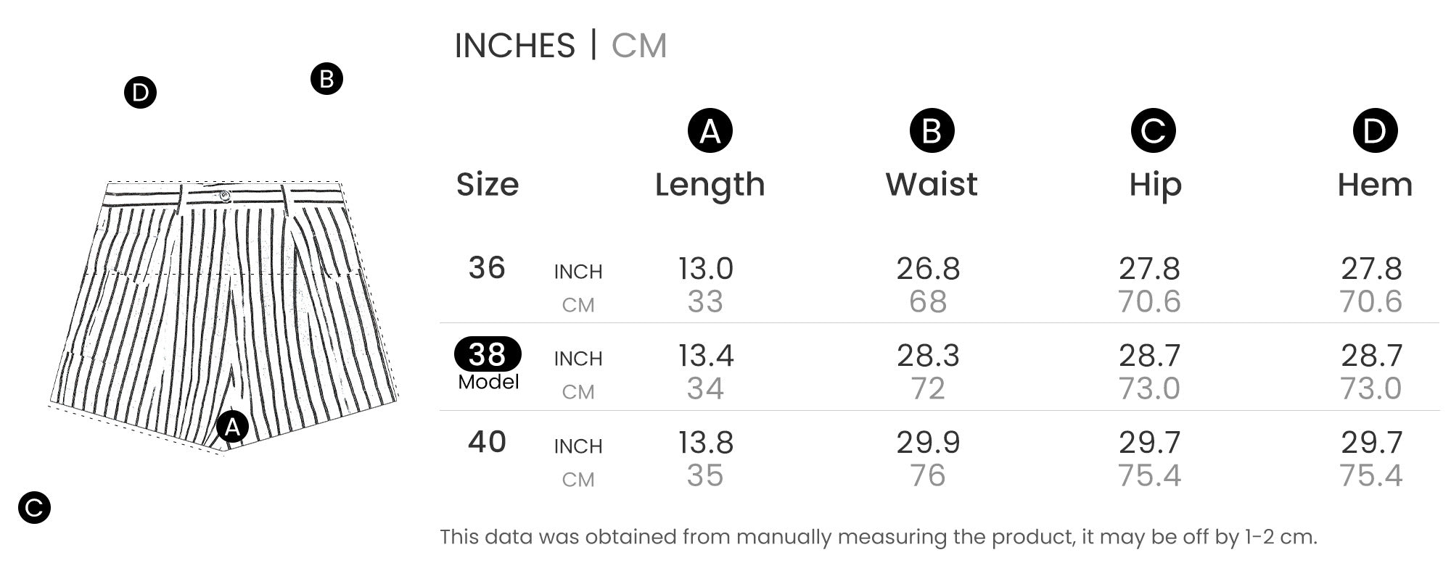Image resolution: width=1451 pixels, height=584 pixels.
Task: Click the C marker below the shorts diagram
Action: 34,507
